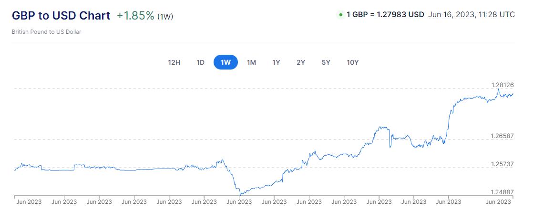Click the green live rate status dot
533x220 pixels.
click(340, 15)
